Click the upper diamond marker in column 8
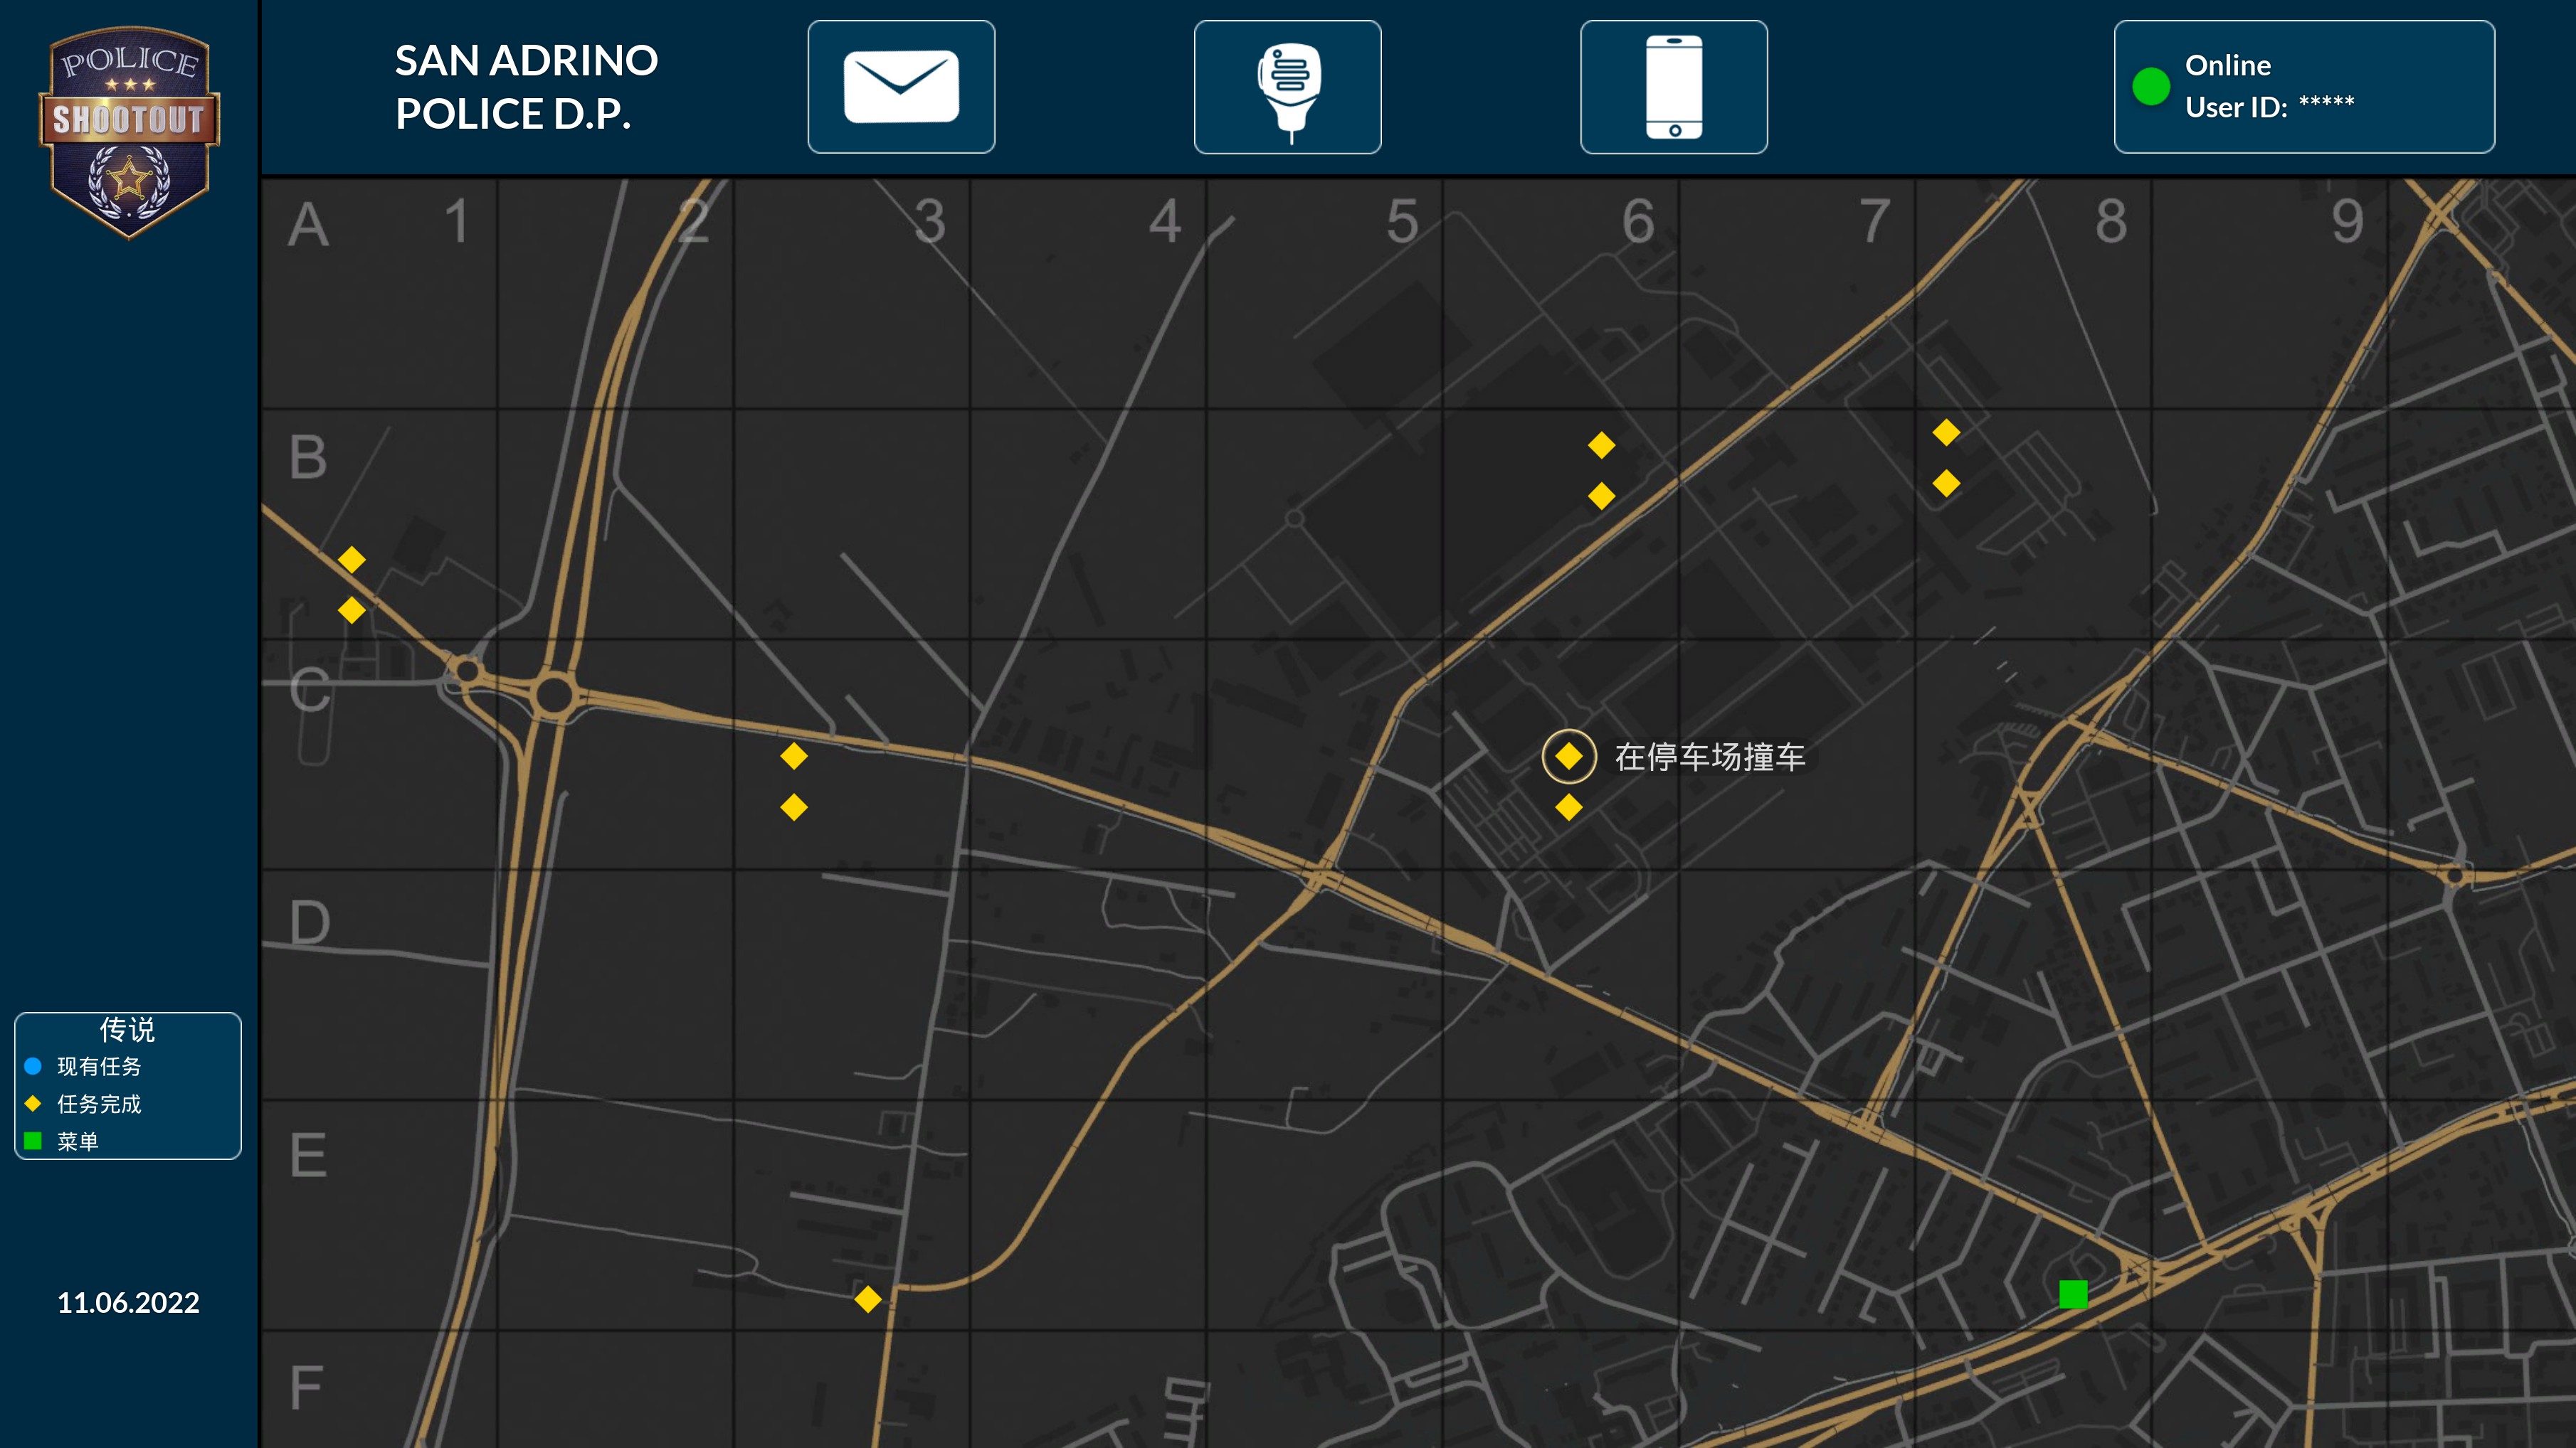This screenshot has width=2576, height=1448. [x=1946, y=432]
